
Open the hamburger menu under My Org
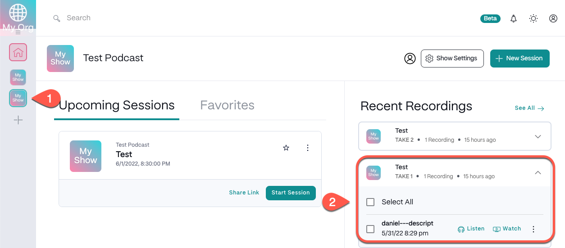18,32
